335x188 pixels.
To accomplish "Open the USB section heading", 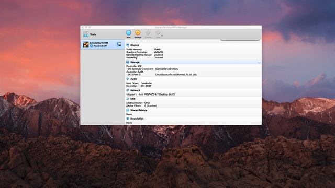I will click(x=132, y=99).
